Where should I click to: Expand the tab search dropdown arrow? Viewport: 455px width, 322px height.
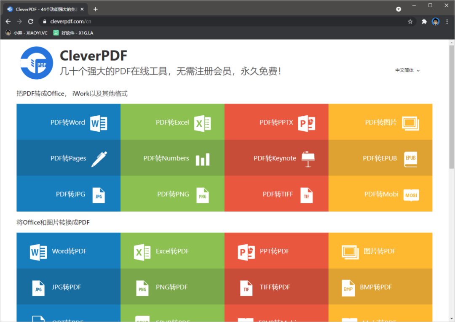399,9
